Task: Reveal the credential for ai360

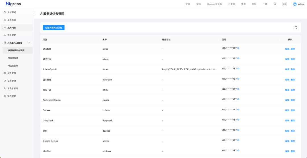Action: [x=238, y=48]
